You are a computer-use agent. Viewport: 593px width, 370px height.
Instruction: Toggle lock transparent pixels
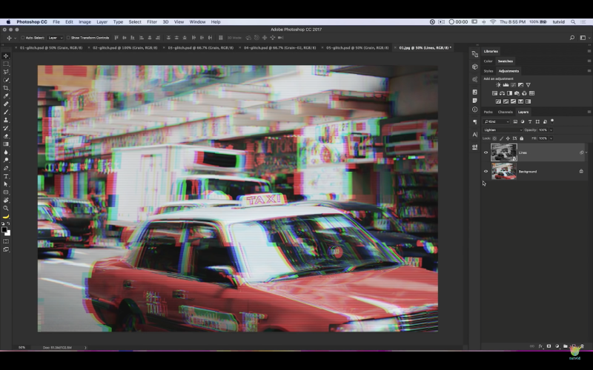[x=494, y=138]
